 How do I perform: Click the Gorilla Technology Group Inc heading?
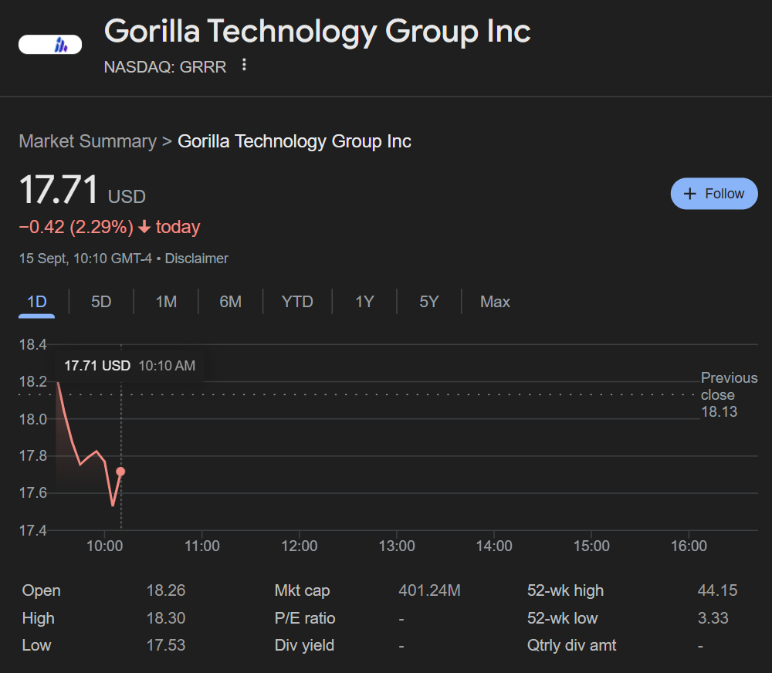317,32
